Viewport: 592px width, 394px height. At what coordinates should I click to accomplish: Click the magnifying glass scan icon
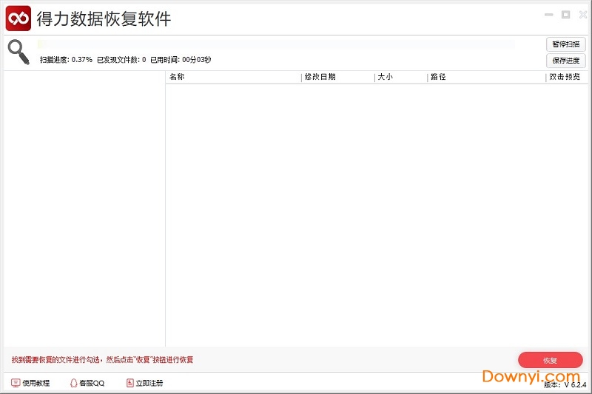18,52
